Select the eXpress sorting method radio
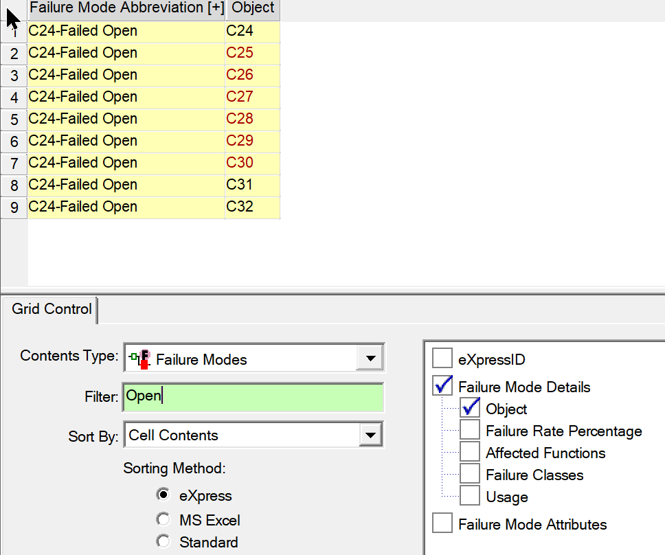665x555 pixels. click(163, 495)
